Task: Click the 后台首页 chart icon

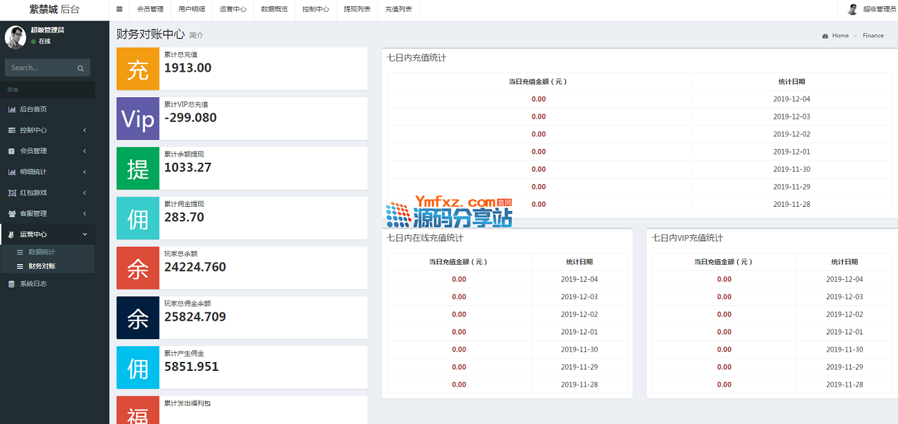Action: [x=12, y=110]
